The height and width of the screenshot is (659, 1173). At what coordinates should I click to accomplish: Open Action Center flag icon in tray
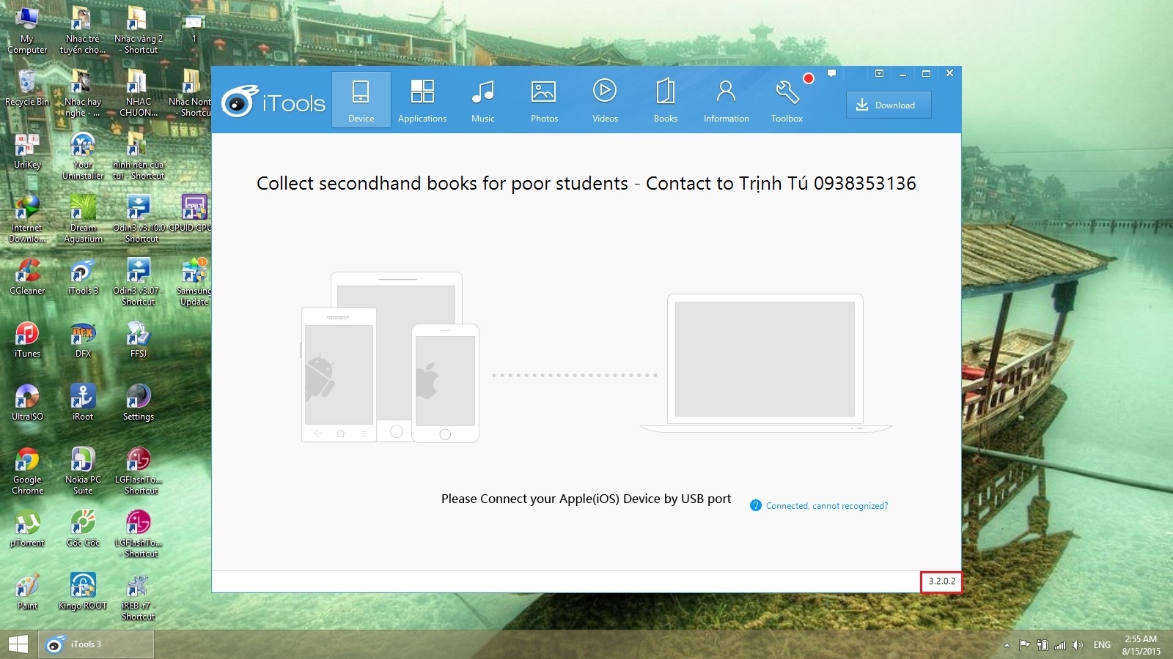[1025, 645]
